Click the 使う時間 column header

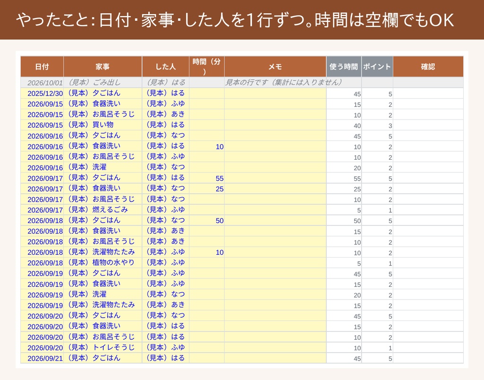pos(344,66)
